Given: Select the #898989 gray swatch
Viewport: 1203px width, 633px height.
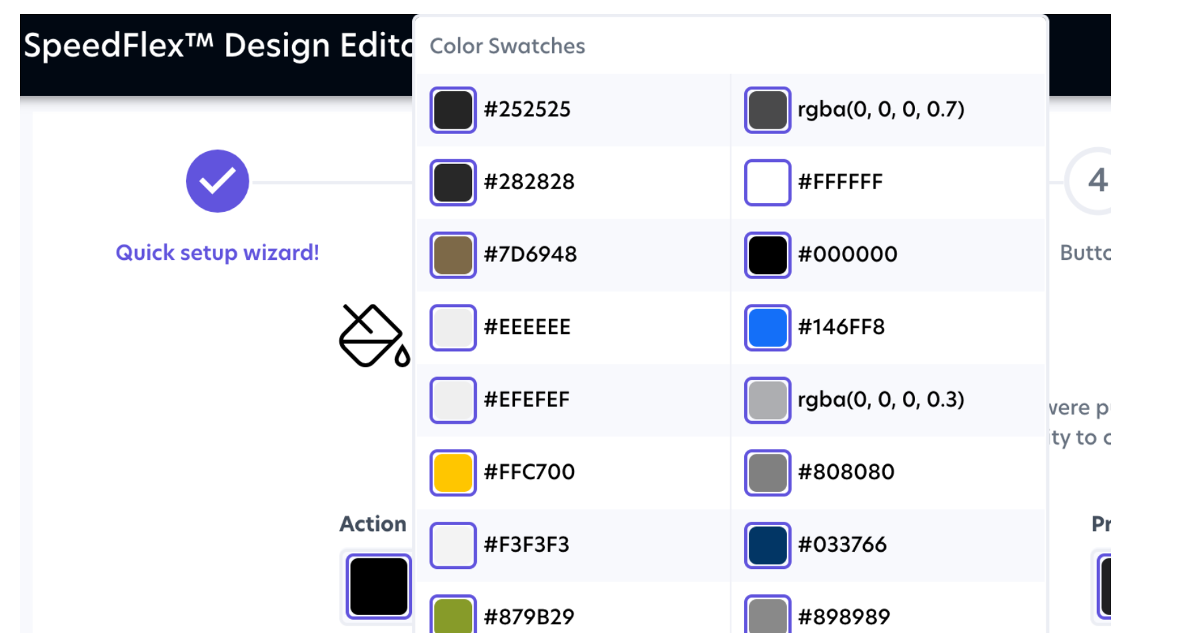Looking at the screenshot, I should (x=768, y=616).
